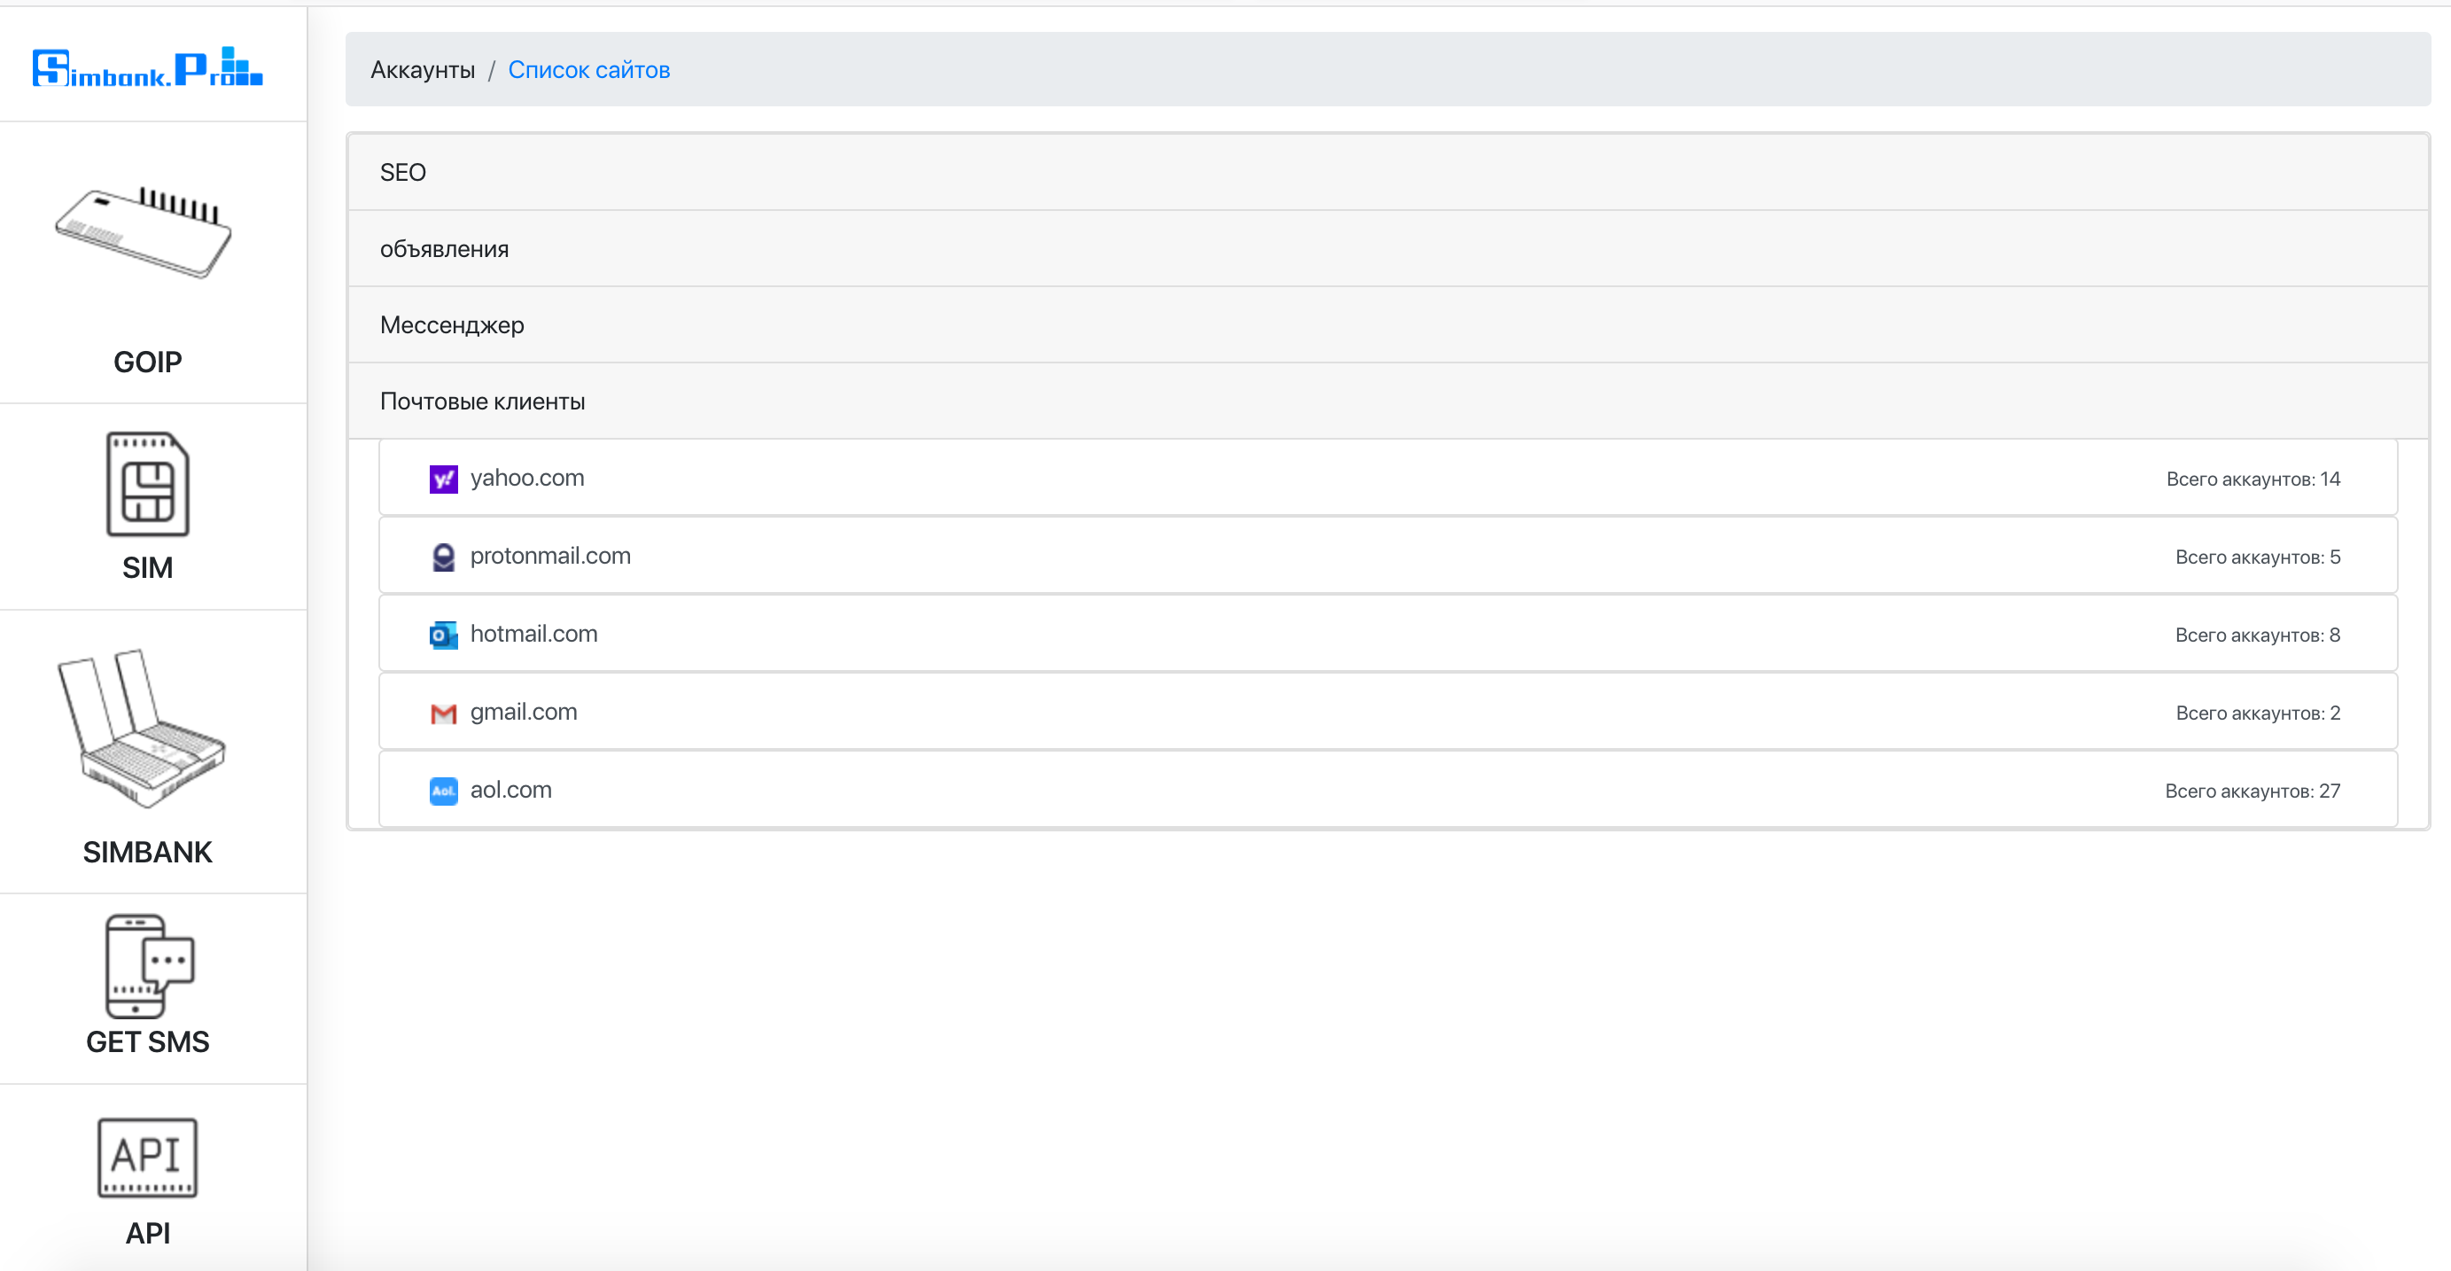Click the Outlook hotmail icon
Screen dimensions: 2451x1271
click(443, 635)
